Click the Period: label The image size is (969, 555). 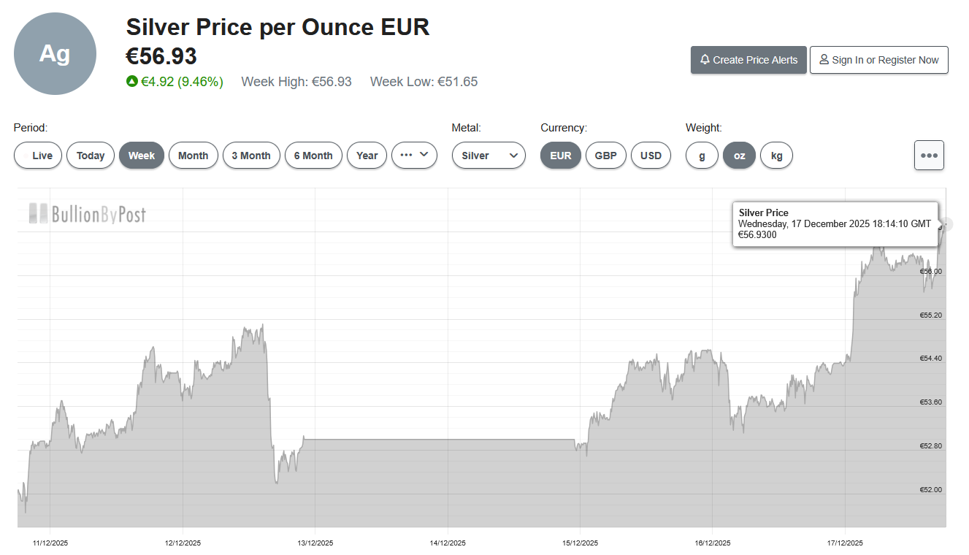[x=31, y=128]
